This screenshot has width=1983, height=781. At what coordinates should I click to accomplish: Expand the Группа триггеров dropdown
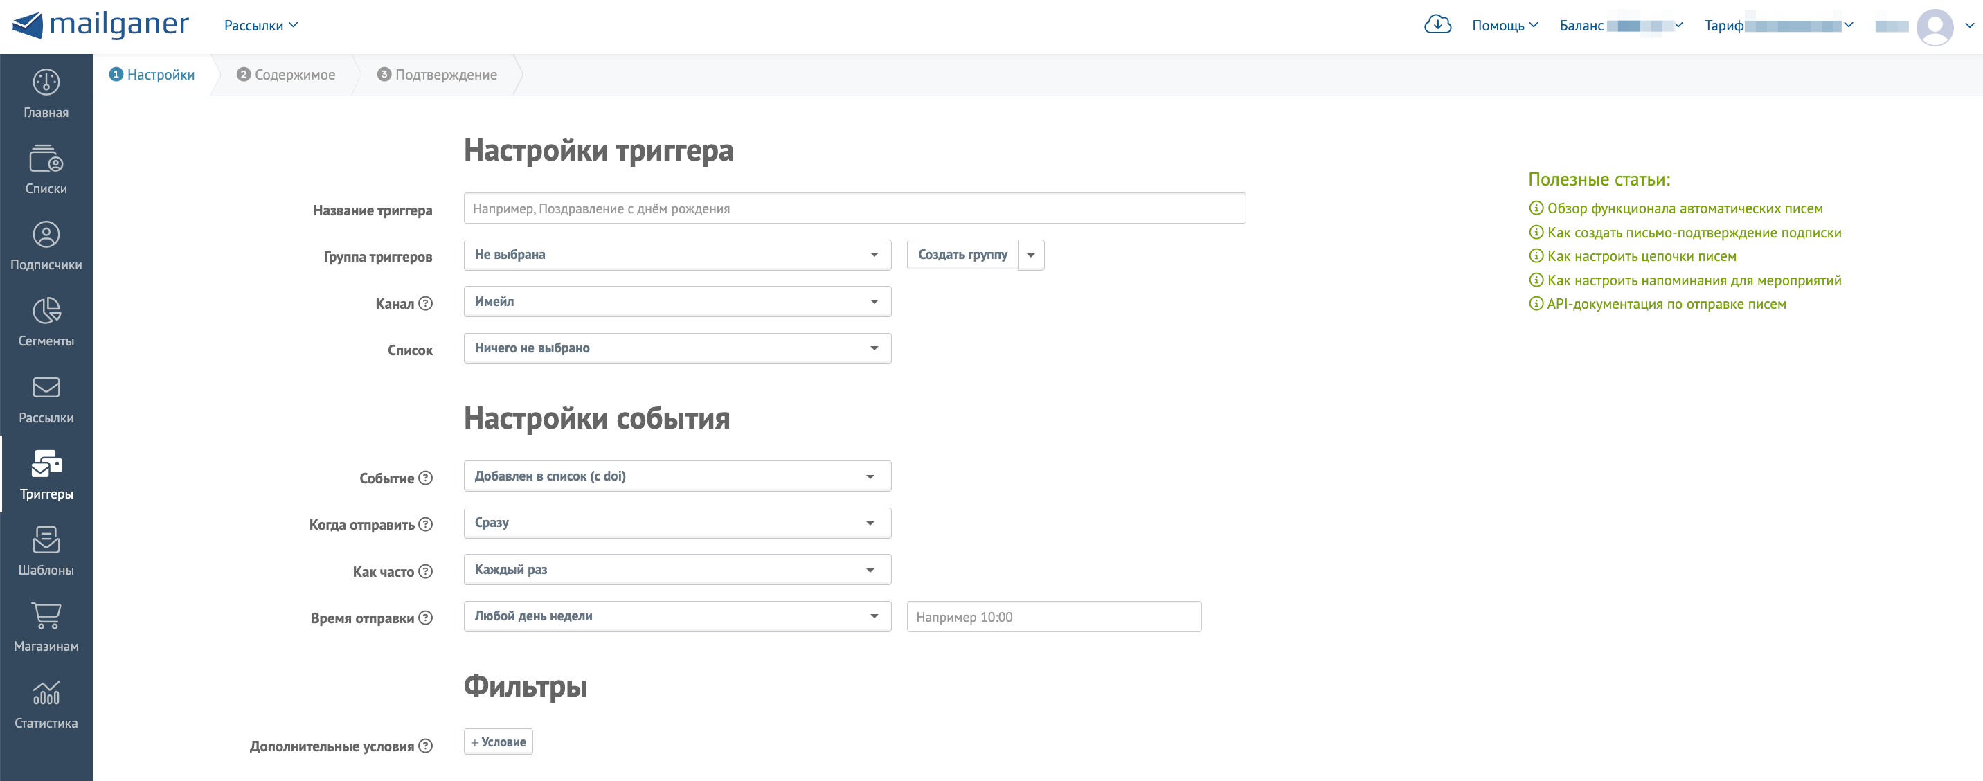(x=676, y=255)
